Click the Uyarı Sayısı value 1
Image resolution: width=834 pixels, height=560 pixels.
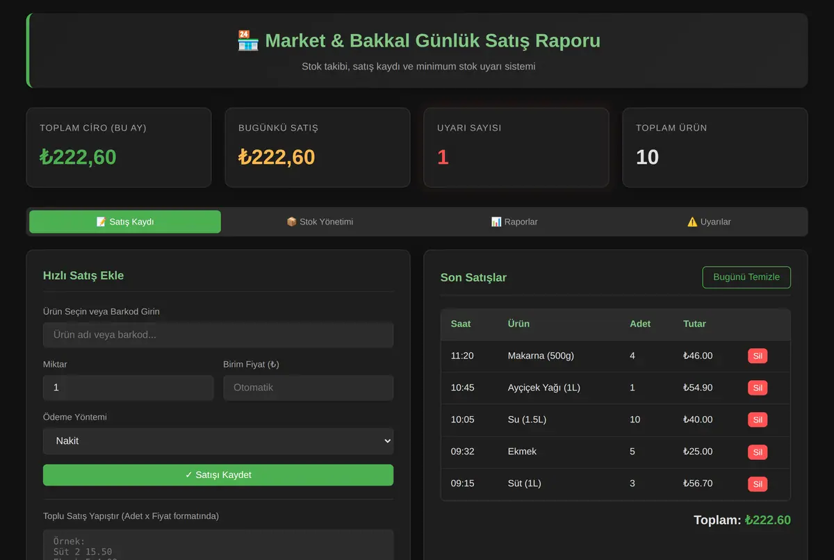[443, 157]
